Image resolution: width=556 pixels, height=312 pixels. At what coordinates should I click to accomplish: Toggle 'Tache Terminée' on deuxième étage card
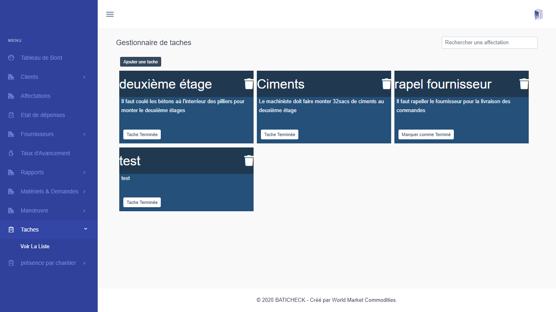(142, 134)
